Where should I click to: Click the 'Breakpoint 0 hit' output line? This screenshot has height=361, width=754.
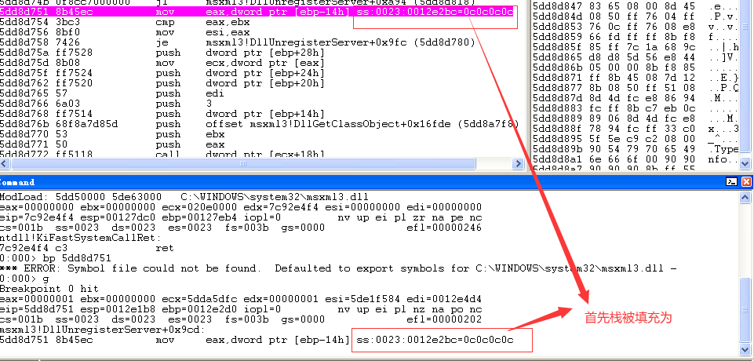coord(49,289)
